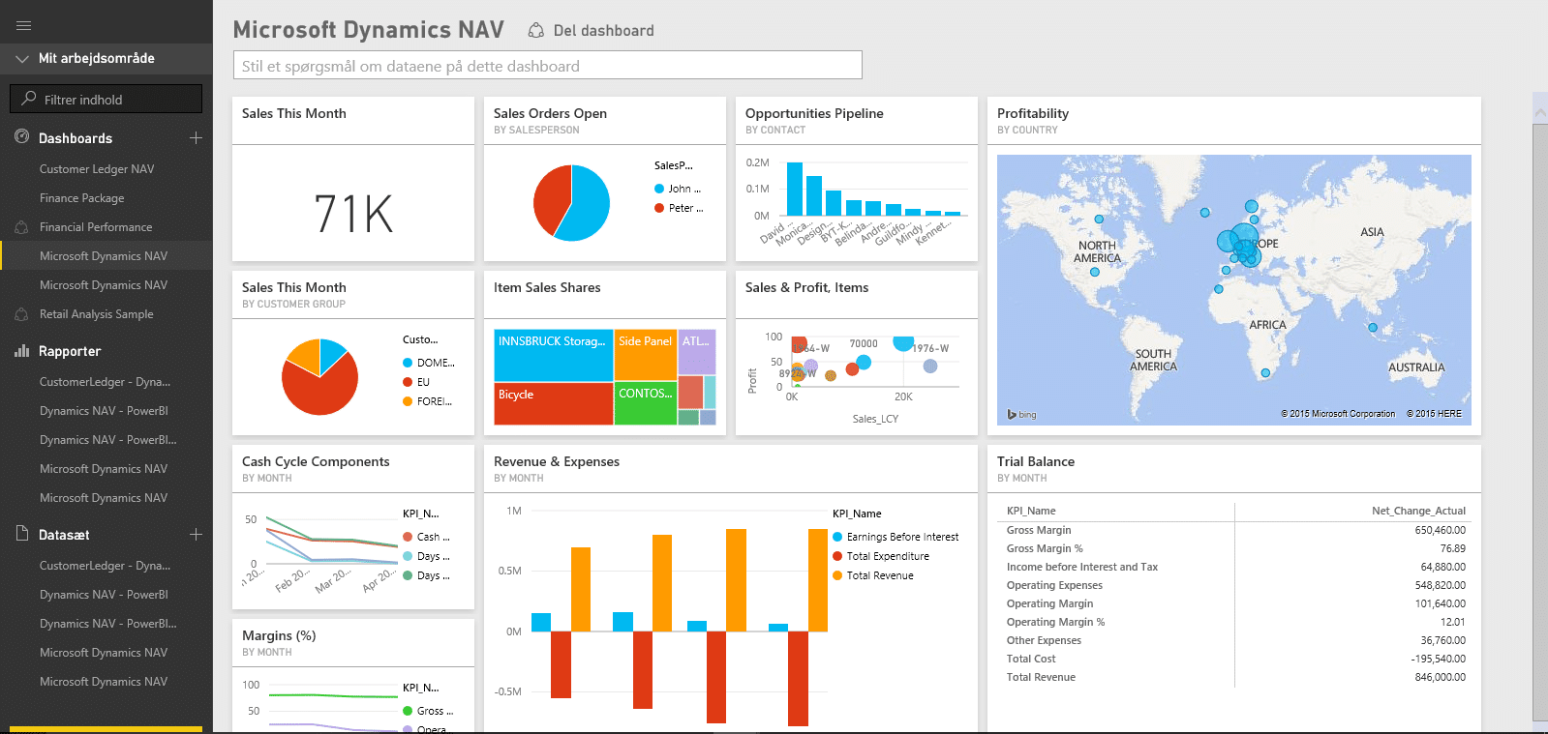Click Gross Margin row in Trial Balance
The height and width of the screenshot is (734, 1548).
(x=1236, y=530)
